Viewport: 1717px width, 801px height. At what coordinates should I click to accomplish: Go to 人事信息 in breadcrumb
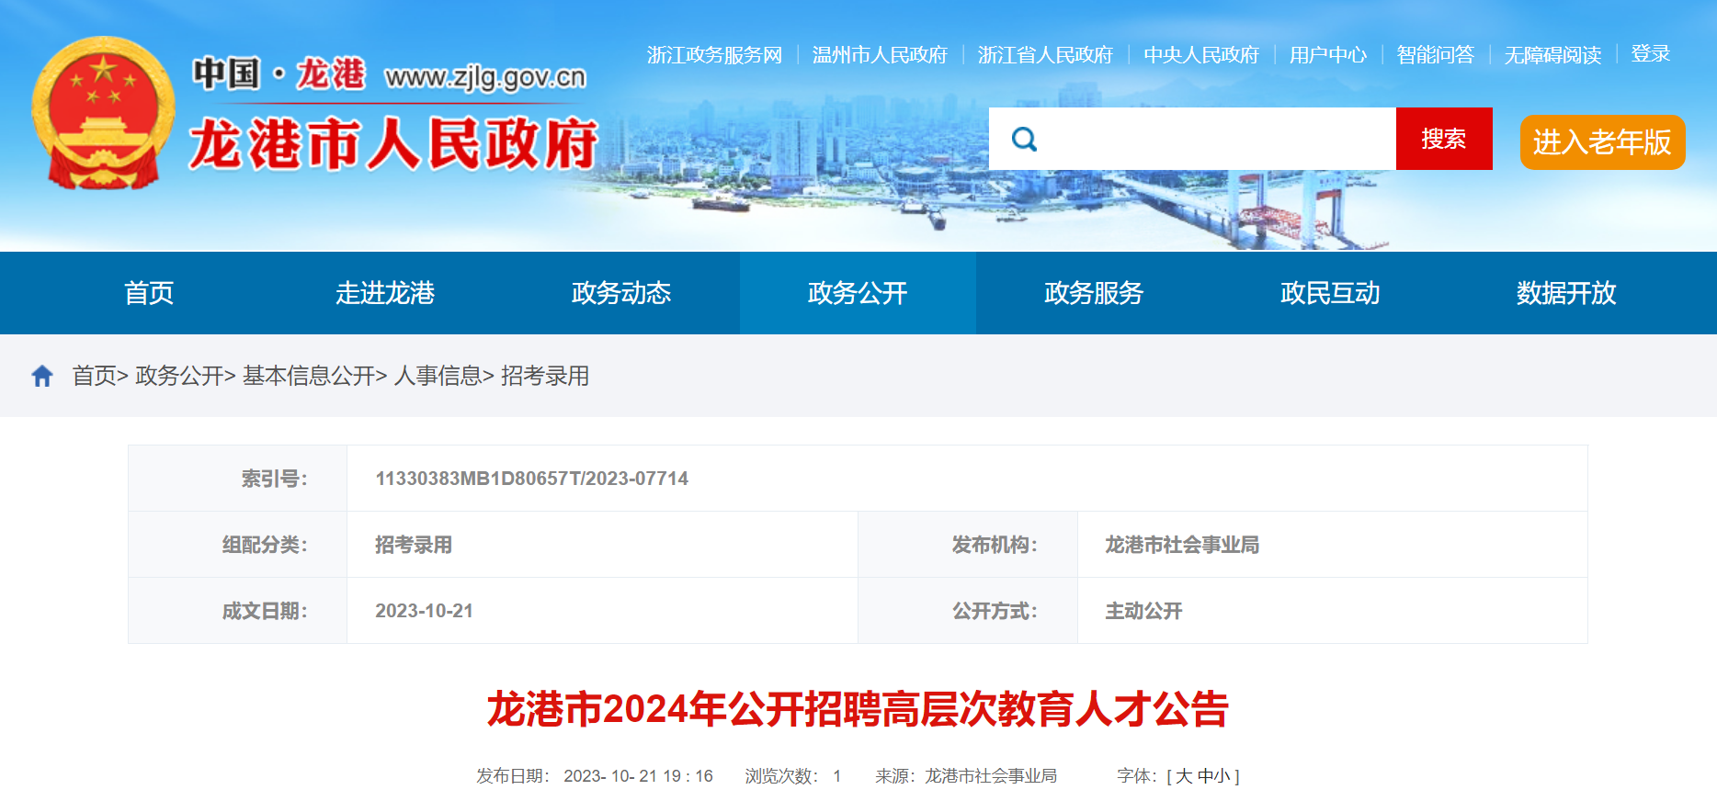[438, 376]
